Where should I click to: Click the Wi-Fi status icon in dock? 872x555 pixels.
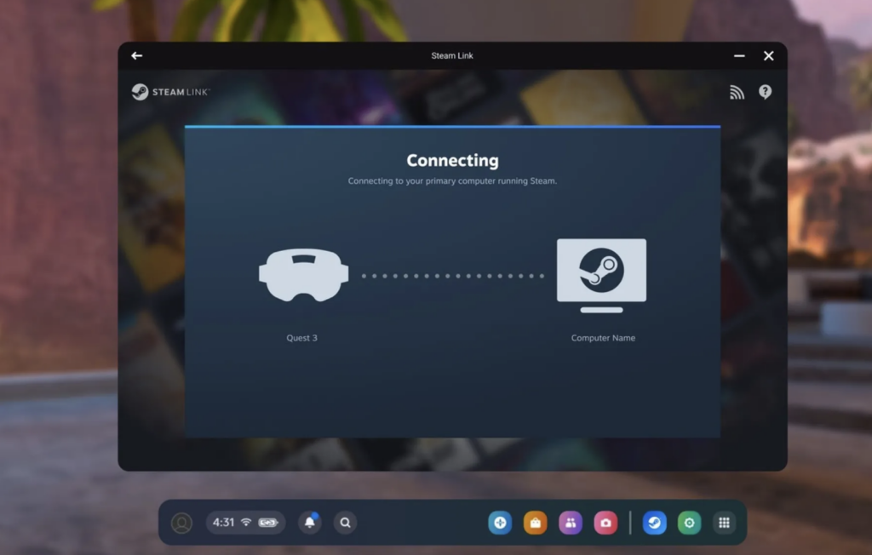coord(246,522)
